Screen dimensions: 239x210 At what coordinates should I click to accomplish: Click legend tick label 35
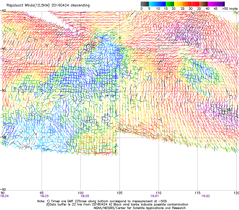[x=199, y=8]
